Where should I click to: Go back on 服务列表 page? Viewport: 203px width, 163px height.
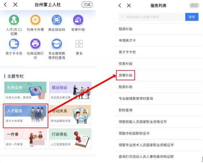[x=120, y=6]
